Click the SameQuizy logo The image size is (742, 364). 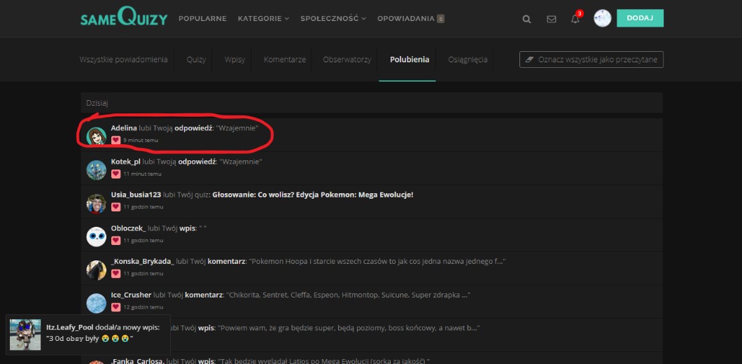click(x=124, y=18)
